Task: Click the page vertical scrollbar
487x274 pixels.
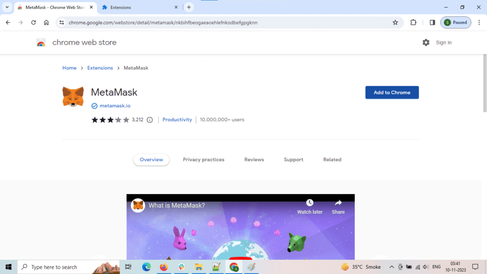Action: coord(485,83)
